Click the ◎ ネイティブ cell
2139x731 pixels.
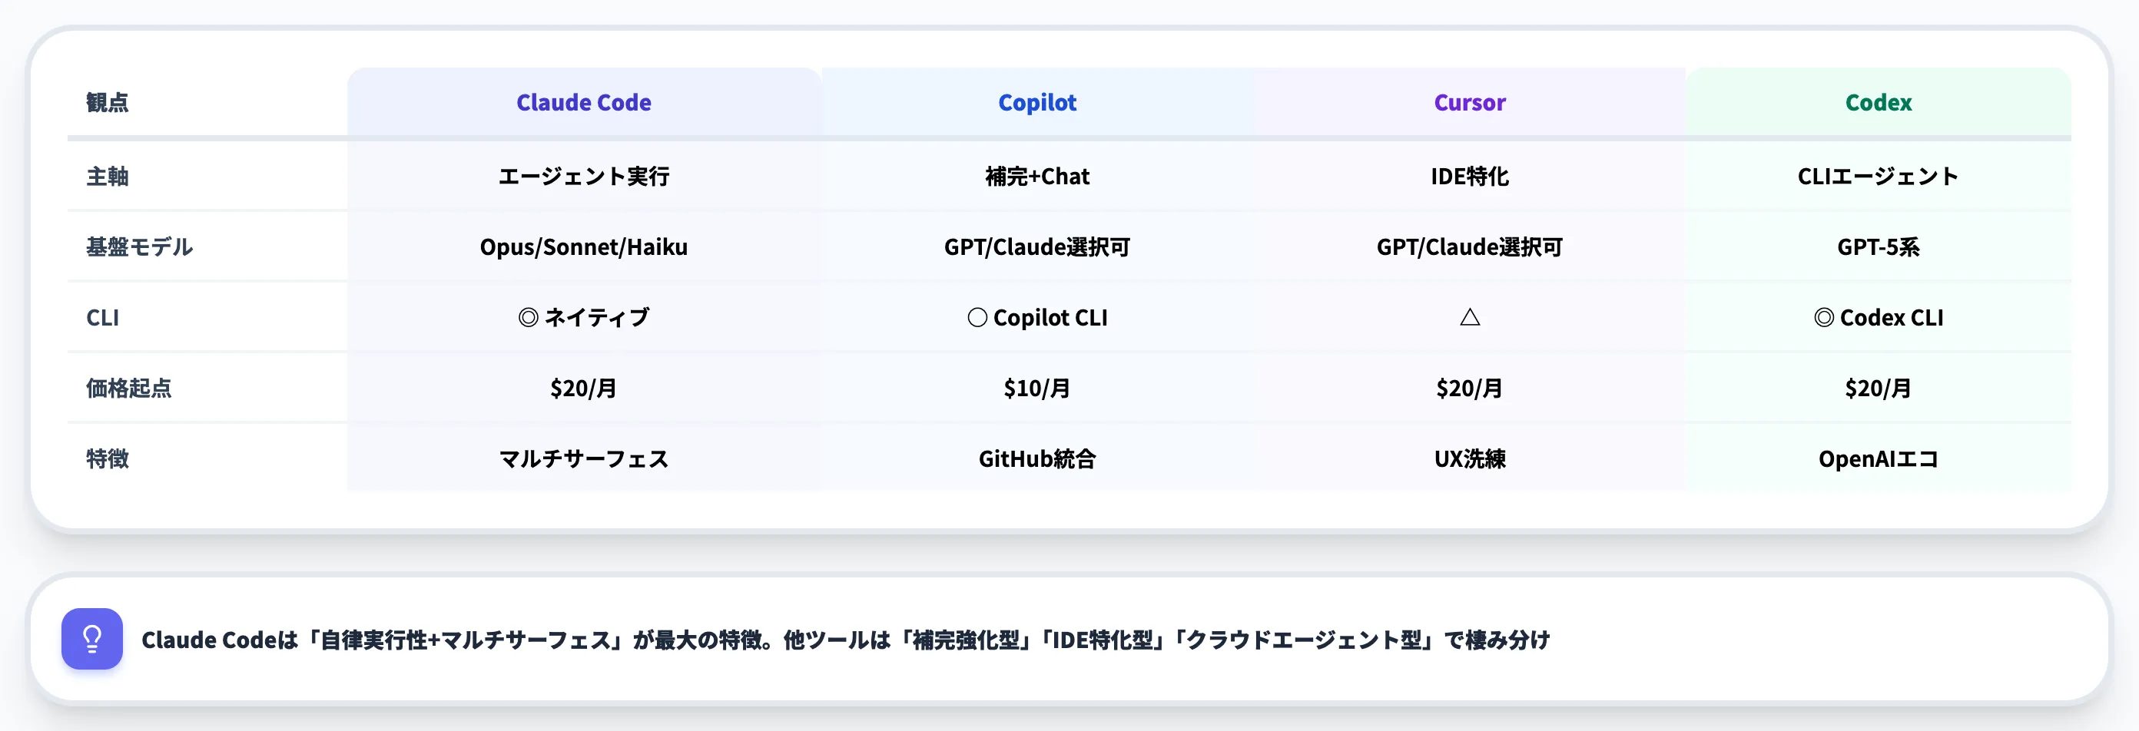tap(584, 317)
